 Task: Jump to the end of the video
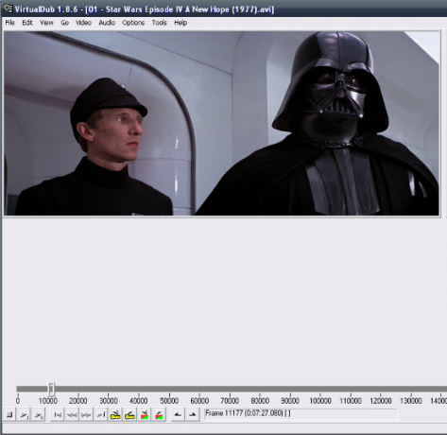tap(101, 415)
